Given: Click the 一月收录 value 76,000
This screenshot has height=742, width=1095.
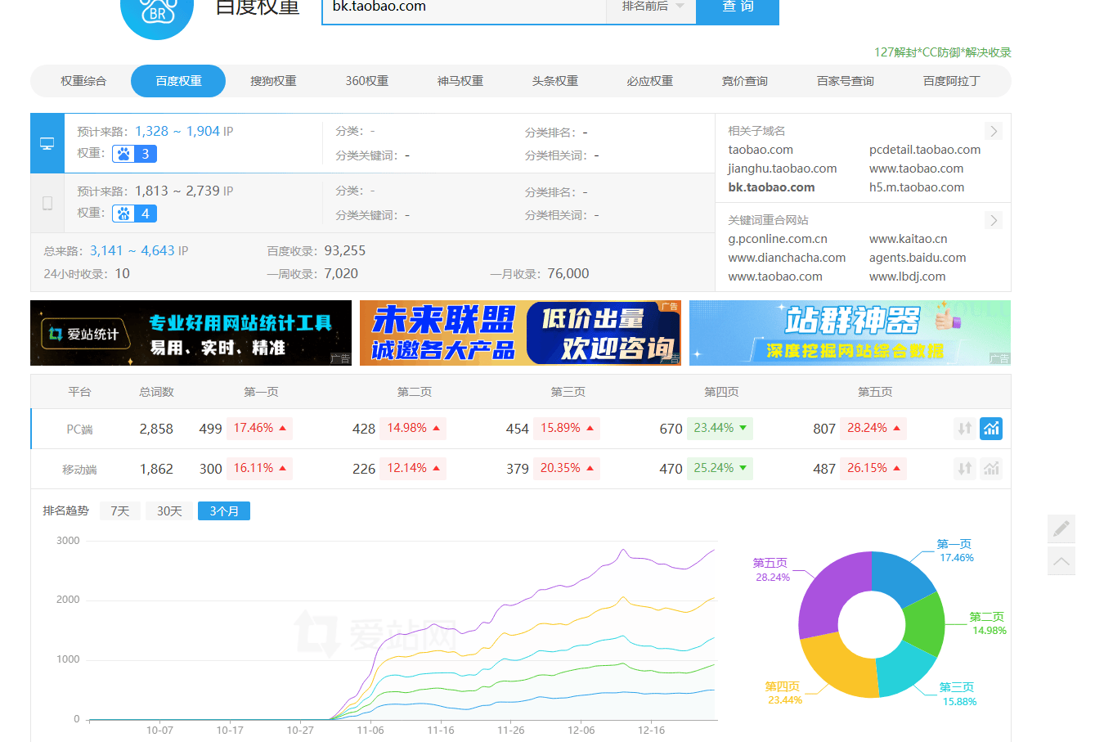Looking at the screenshot, I should [568, 273].
